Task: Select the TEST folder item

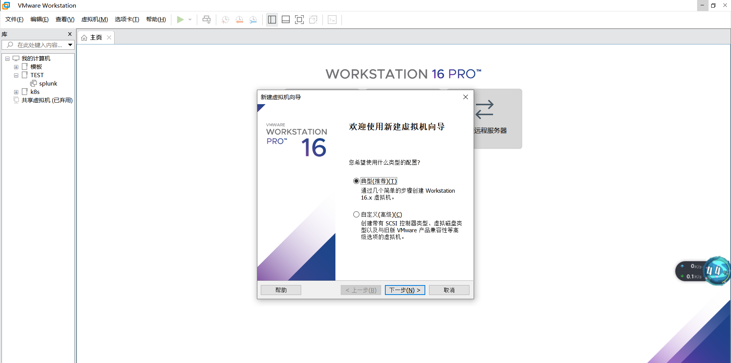Action: point(37,75)
